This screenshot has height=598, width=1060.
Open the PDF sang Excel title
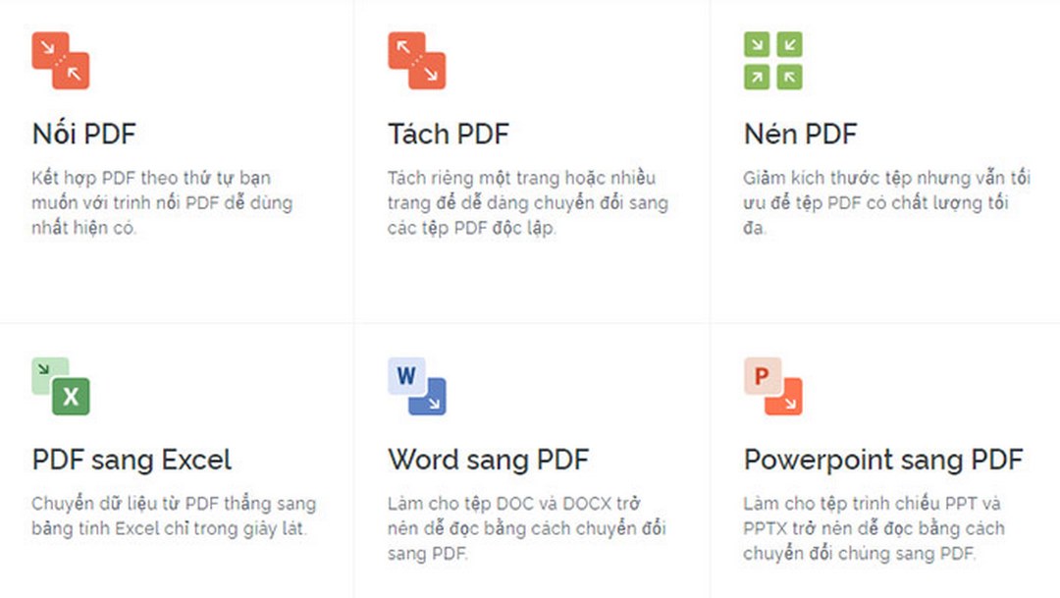pos(132,460)
